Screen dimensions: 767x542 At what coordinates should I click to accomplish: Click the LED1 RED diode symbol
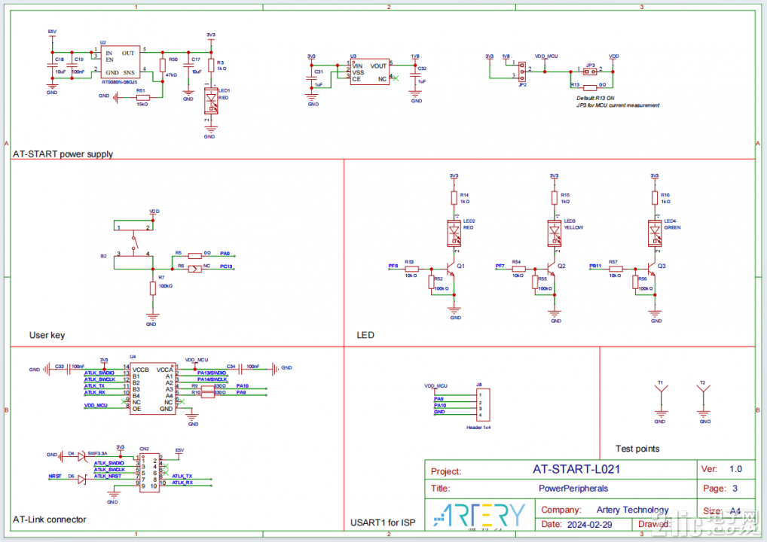[211, 101]
